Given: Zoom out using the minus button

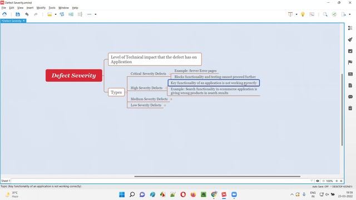Looking at the screenshot, I should pyautogui.click(x=323, y=181).
